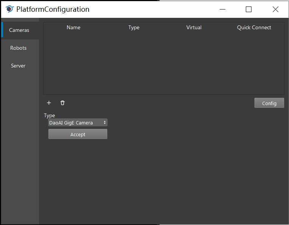Click the plus icon to add camera
289x225 pixels.
point(49,103)
